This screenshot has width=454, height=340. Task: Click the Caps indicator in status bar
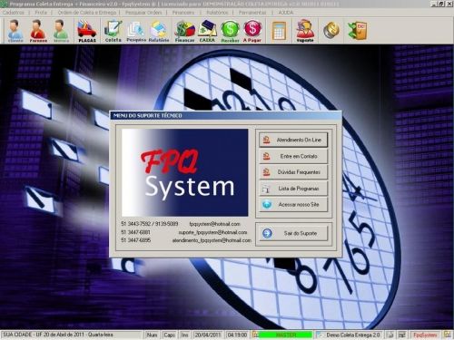pos(169,335)
